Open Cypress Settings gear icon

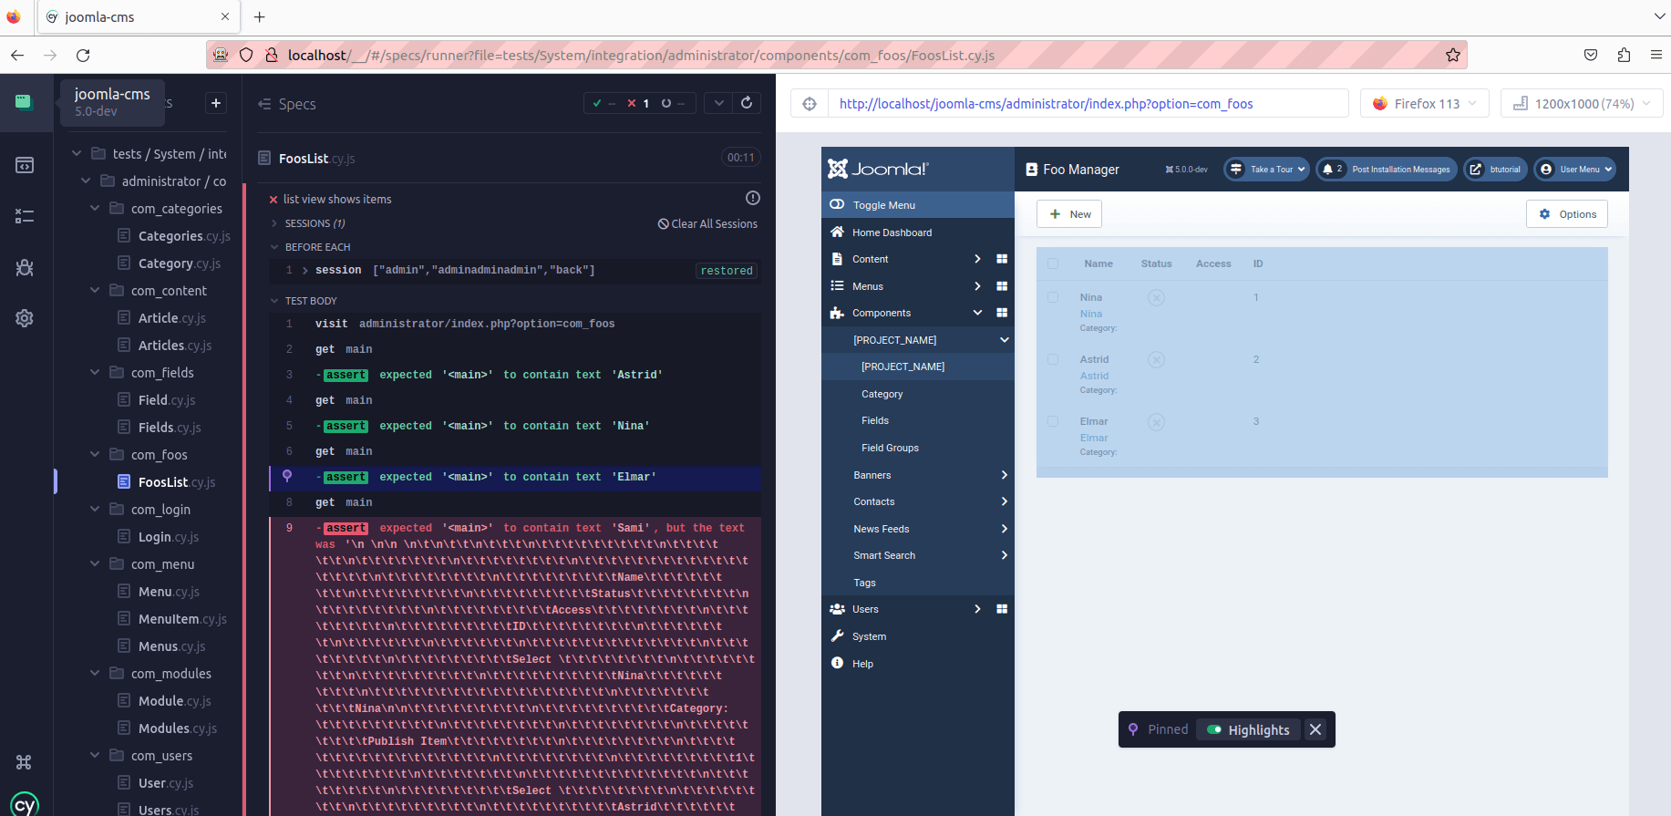(25, 318)
